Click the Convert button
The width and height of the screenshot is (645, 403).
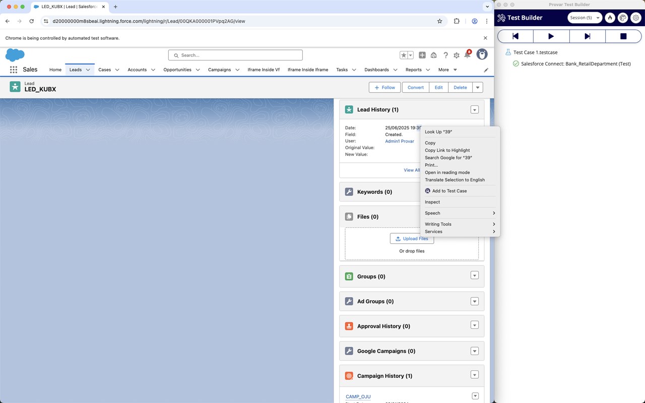[x=416, y=88]
